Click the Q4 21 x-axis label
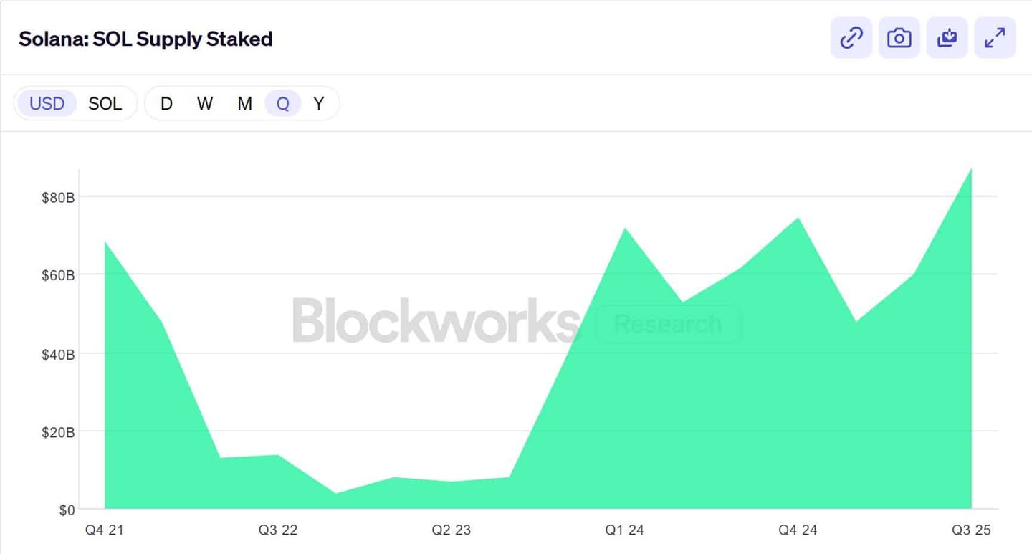The image size is (1032, 554). pyautogui.click(x=105, y=530)
